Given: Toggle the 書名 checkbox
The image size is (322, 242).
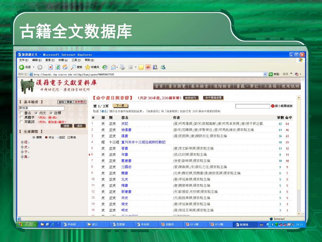Looking at the screenshot, I should click(21, 113).
